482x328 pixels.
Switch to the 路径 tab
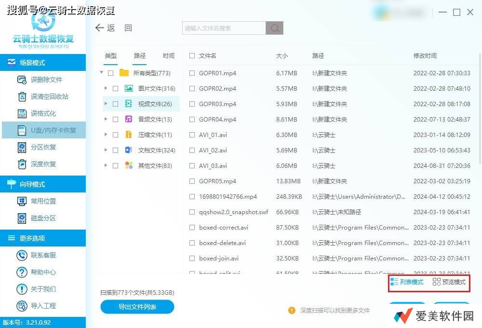[x=140, y=56]
